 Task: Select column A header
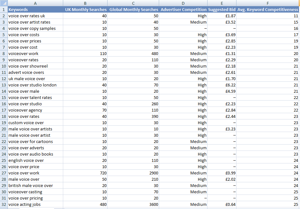(x=36, y=3)
